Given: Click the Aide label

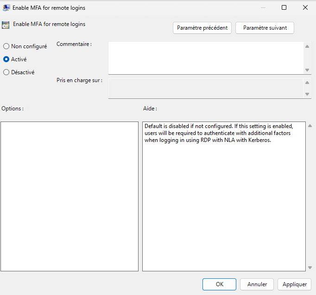Looking at the screenshot, I should tap(150, 109).
